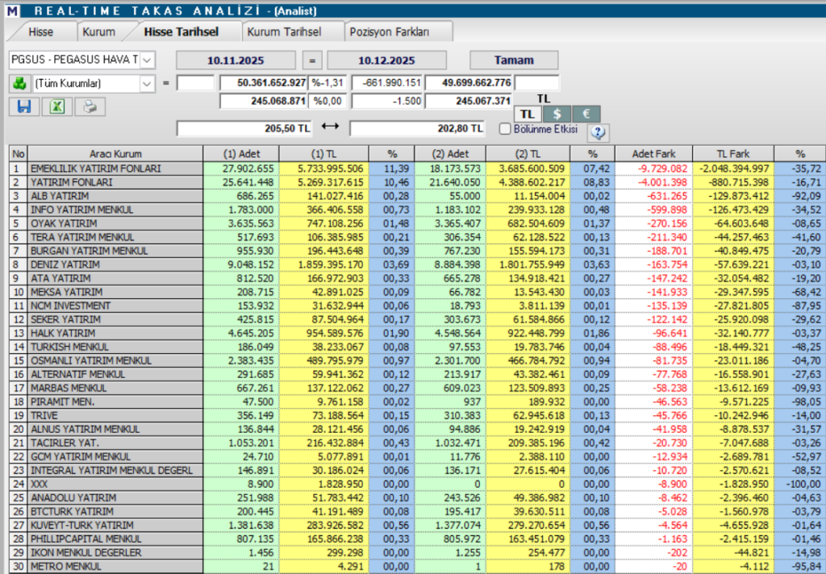
Task: Save the analysis using the floppy disk icon
Action: (x=23, y=106)
